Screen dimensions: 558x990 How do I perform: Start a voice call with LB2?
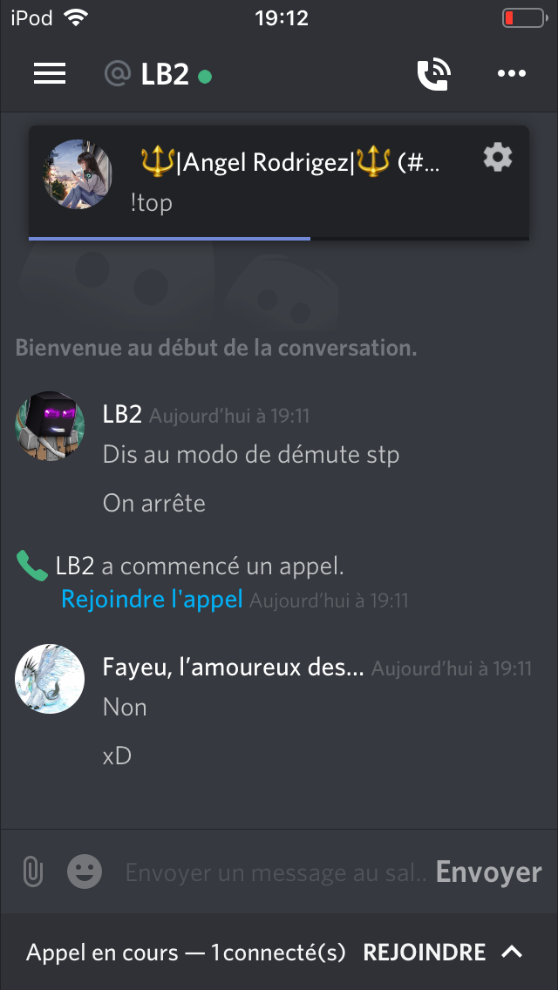[434, 74]
